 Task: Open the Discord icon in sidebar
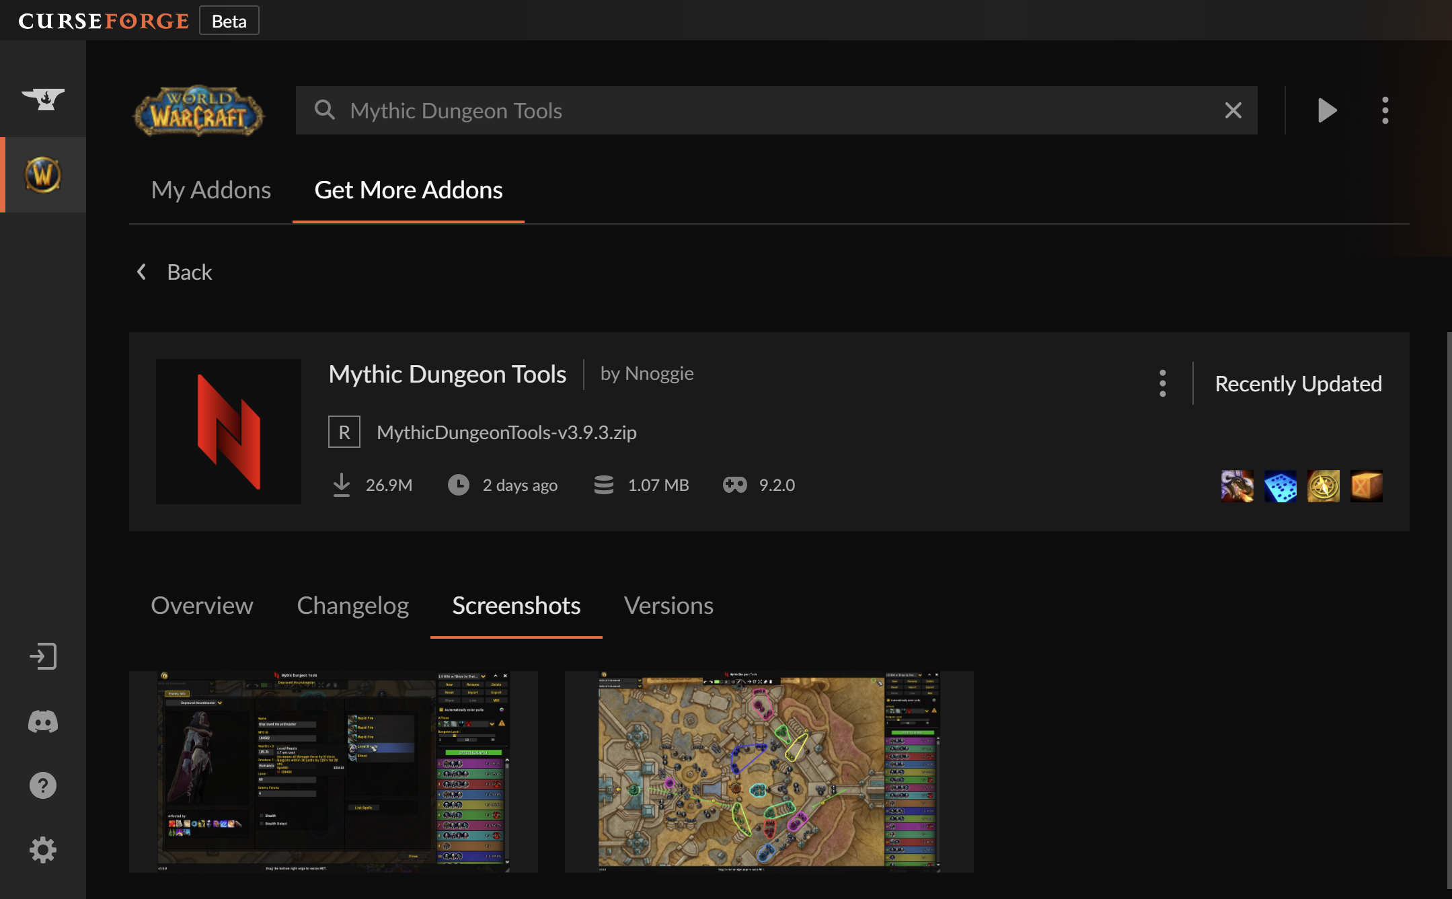pyautogui.click(x=43, y=721)
